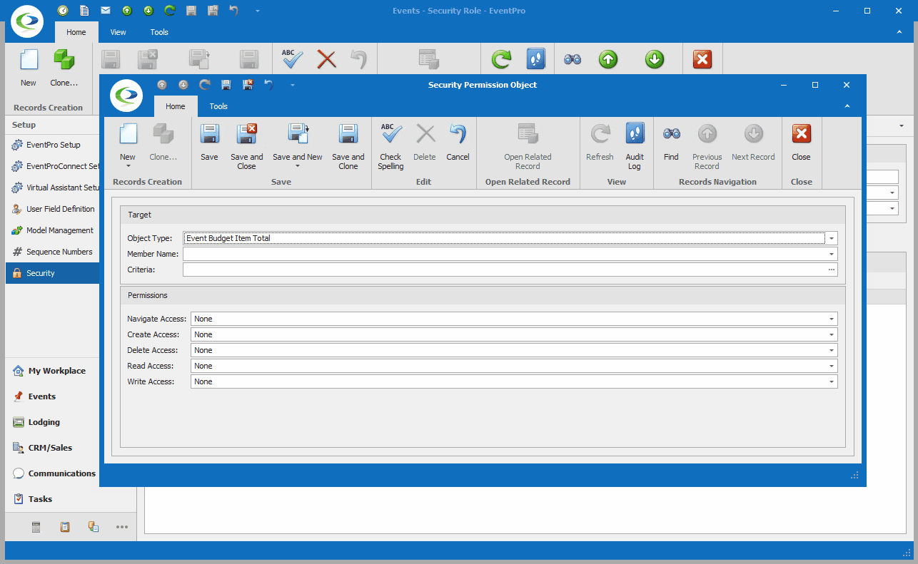Click Save in the Security Permission Object ribbon
918x564 pixels.
coord(209,143)
